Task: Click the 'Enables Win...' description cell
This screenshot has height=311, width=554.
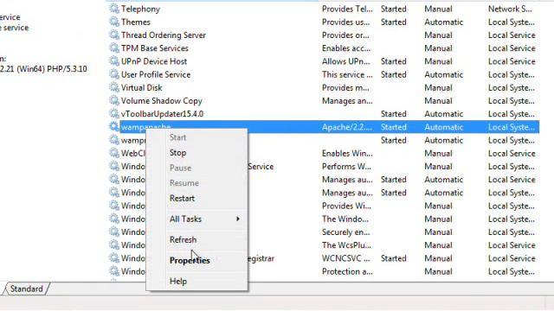Action: coord(346,154)
